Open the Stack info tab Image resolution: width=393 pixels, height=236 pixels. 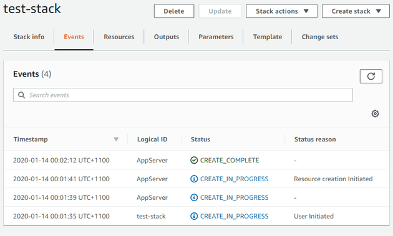pos(29,37)
